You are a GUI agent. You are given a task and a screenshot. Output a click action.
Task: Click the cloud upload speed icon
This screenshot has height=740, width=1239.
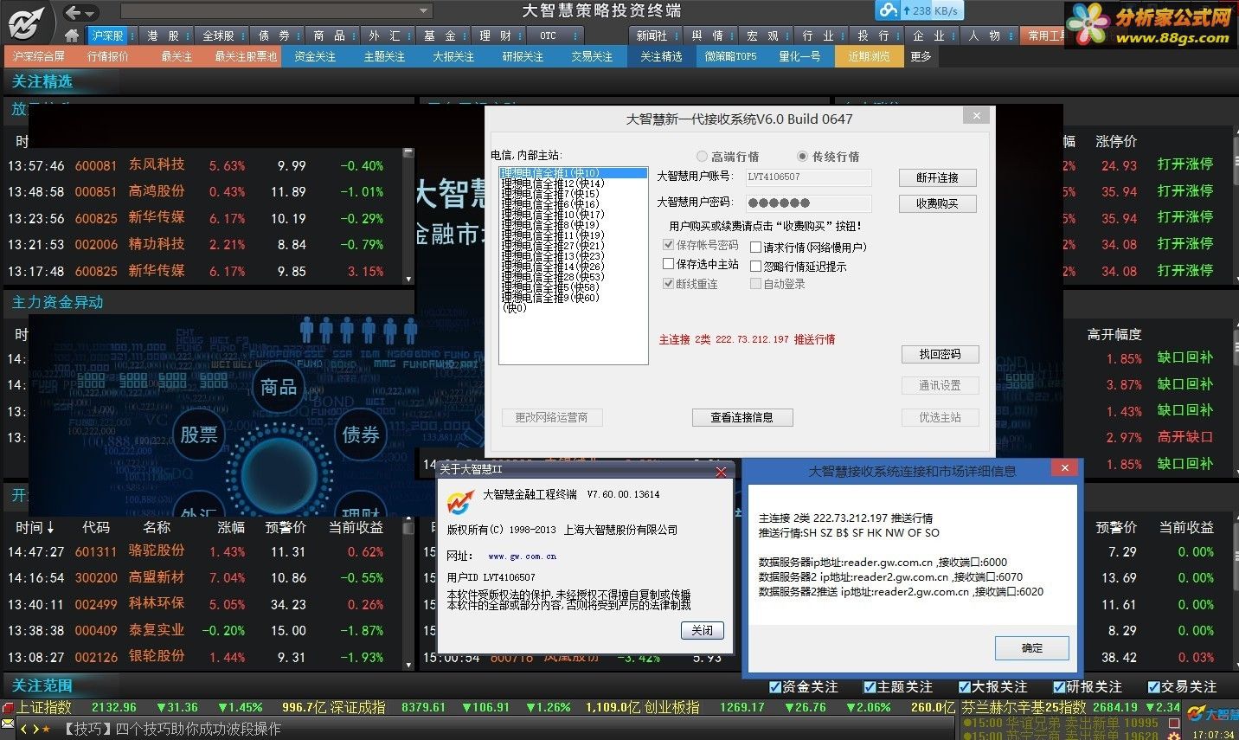click(888, 10)
